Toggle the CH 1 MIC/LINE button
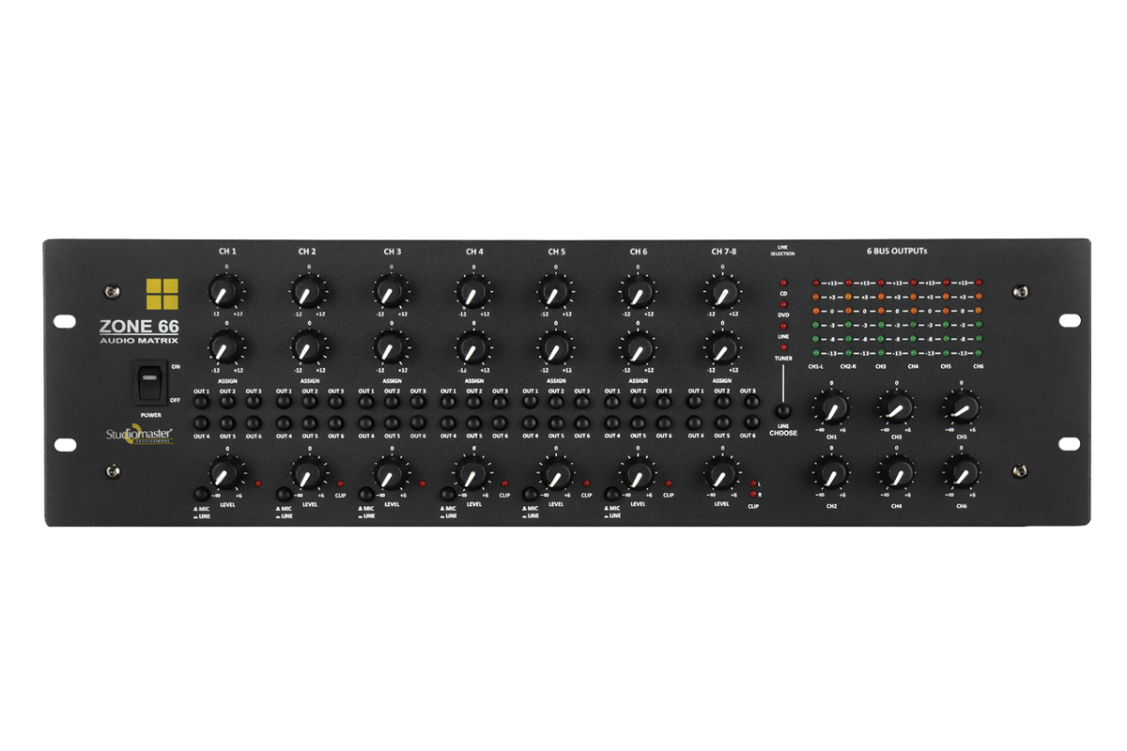The image size is (1127, 751). coord(201,495)
